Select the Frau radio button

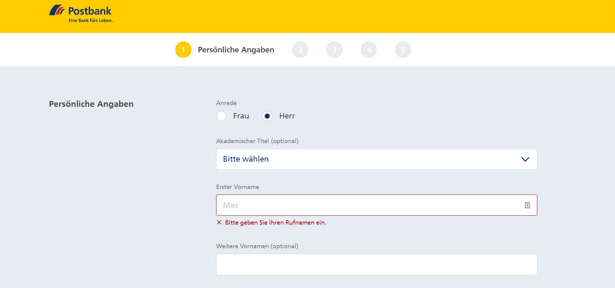click(221, 116)
